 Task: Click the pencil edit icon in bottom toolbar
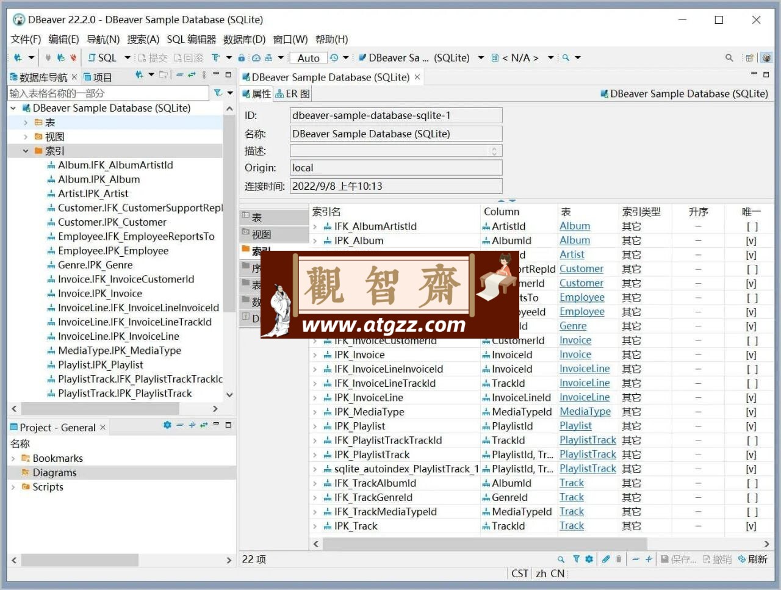coord(606,559)
